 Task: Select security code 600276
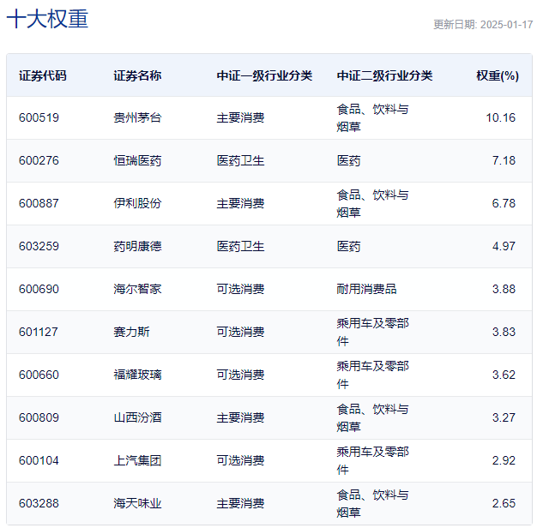pyautogui.click(x=39, y=160)
